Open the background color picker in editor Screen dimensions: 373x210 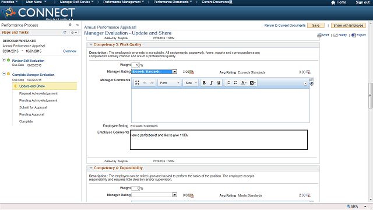coord(252,83)
